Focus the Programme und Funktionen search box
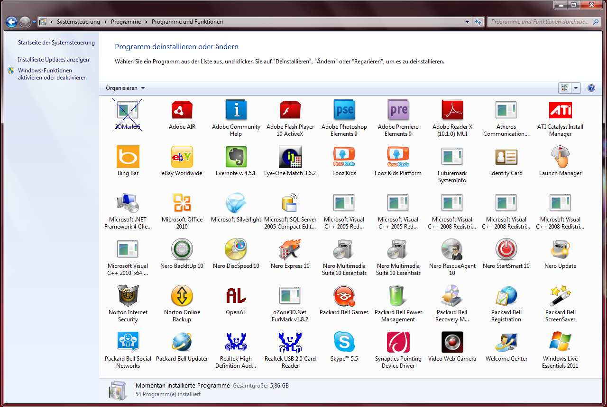 (x=545, y=22)
